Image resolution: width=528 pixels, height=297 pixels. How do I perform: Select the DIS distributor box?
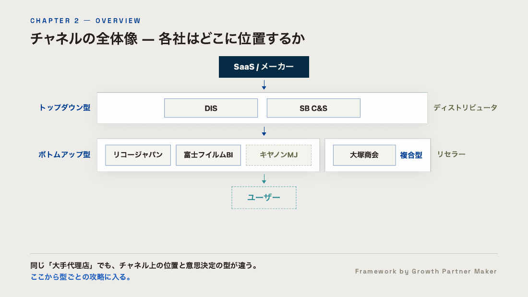coord(211,108)
